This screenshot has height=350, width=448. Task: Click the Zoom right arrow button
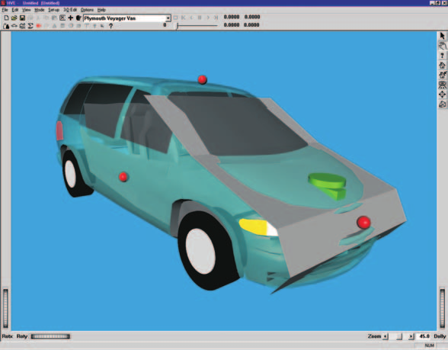point(411,336)
